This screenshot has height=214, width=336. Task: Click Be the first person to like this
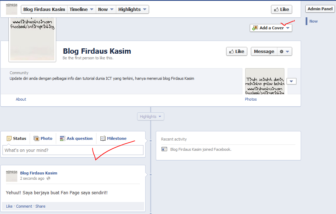[x=88, y=58]
